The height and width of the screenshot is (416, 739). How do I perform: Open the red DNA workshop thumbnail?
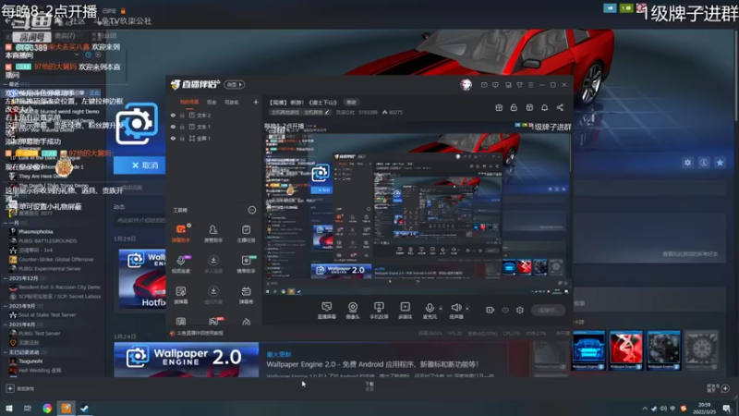[626, 350]
